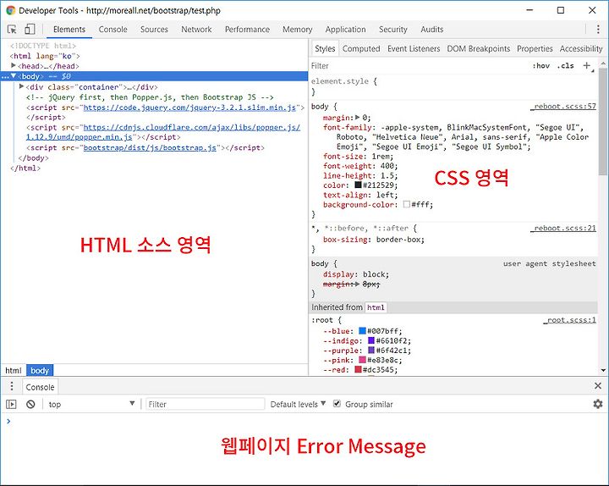Select the DOM Breakpoints sidebar tab
609x486 pixels.
[x=479, y=48]
